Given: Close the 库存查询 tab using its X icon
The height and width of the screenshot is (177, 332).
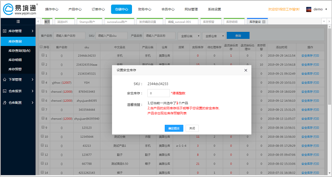Looking at the screenshot, I should coord(264,22).
